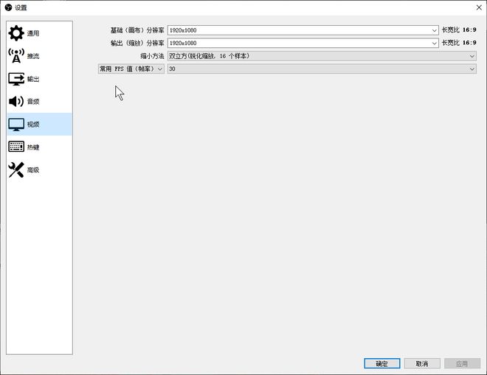
Task: Open the 常用 FPS 值 type selector
Action: [131, 69]
